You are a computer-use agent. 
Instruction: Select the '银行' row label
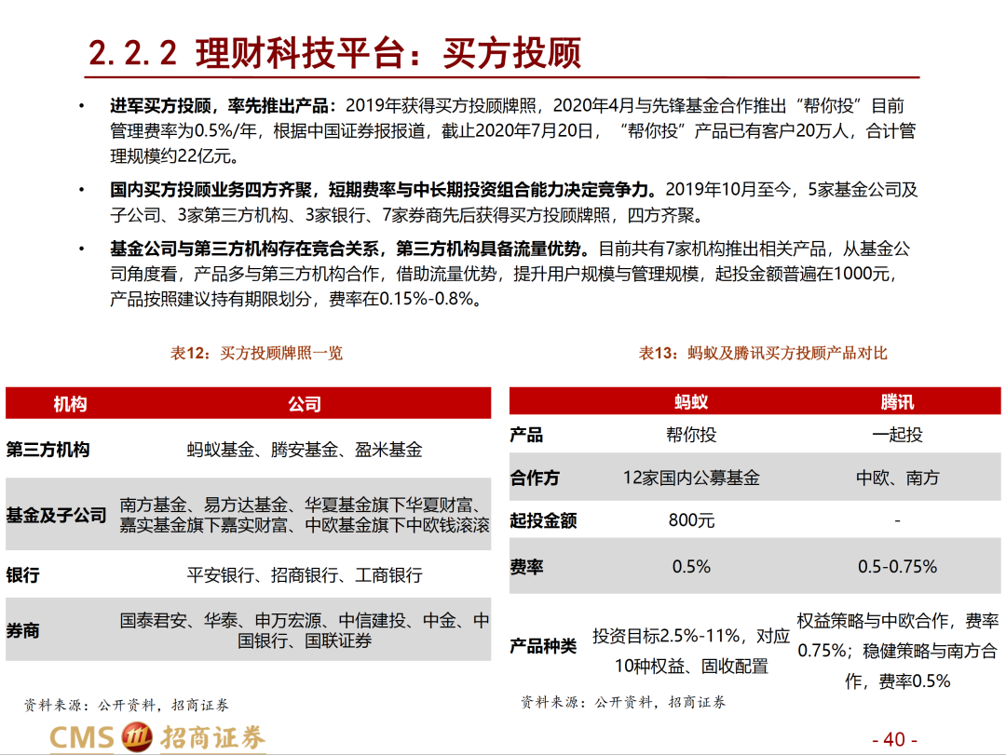tap(23, 574)
